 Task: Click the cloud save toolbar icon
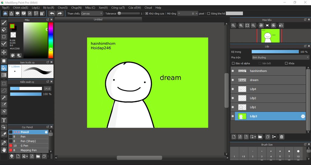pos(5,13)
